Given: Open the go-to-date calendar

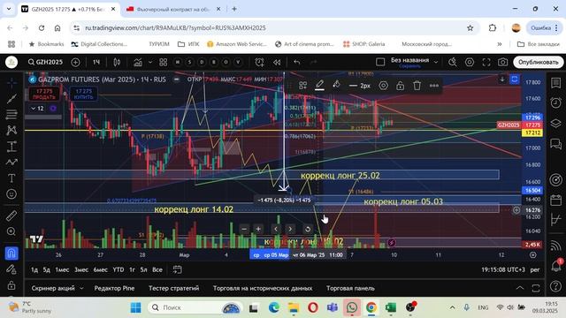Looking at the screenshot, I should coord(177,269).
